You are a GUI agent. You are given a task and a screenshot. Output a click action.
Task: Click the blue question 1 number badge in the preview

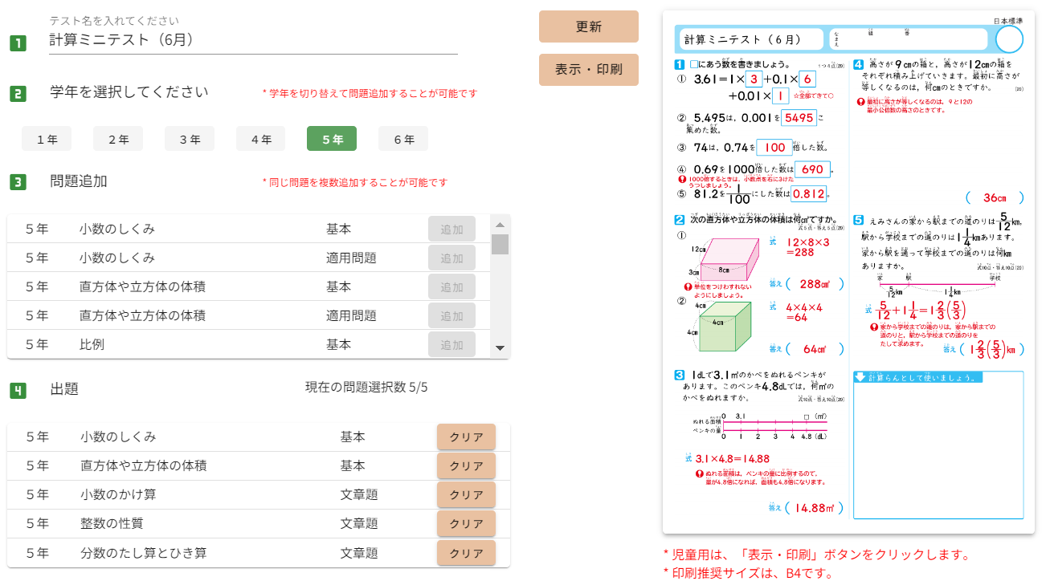click(x=680, y=64)
